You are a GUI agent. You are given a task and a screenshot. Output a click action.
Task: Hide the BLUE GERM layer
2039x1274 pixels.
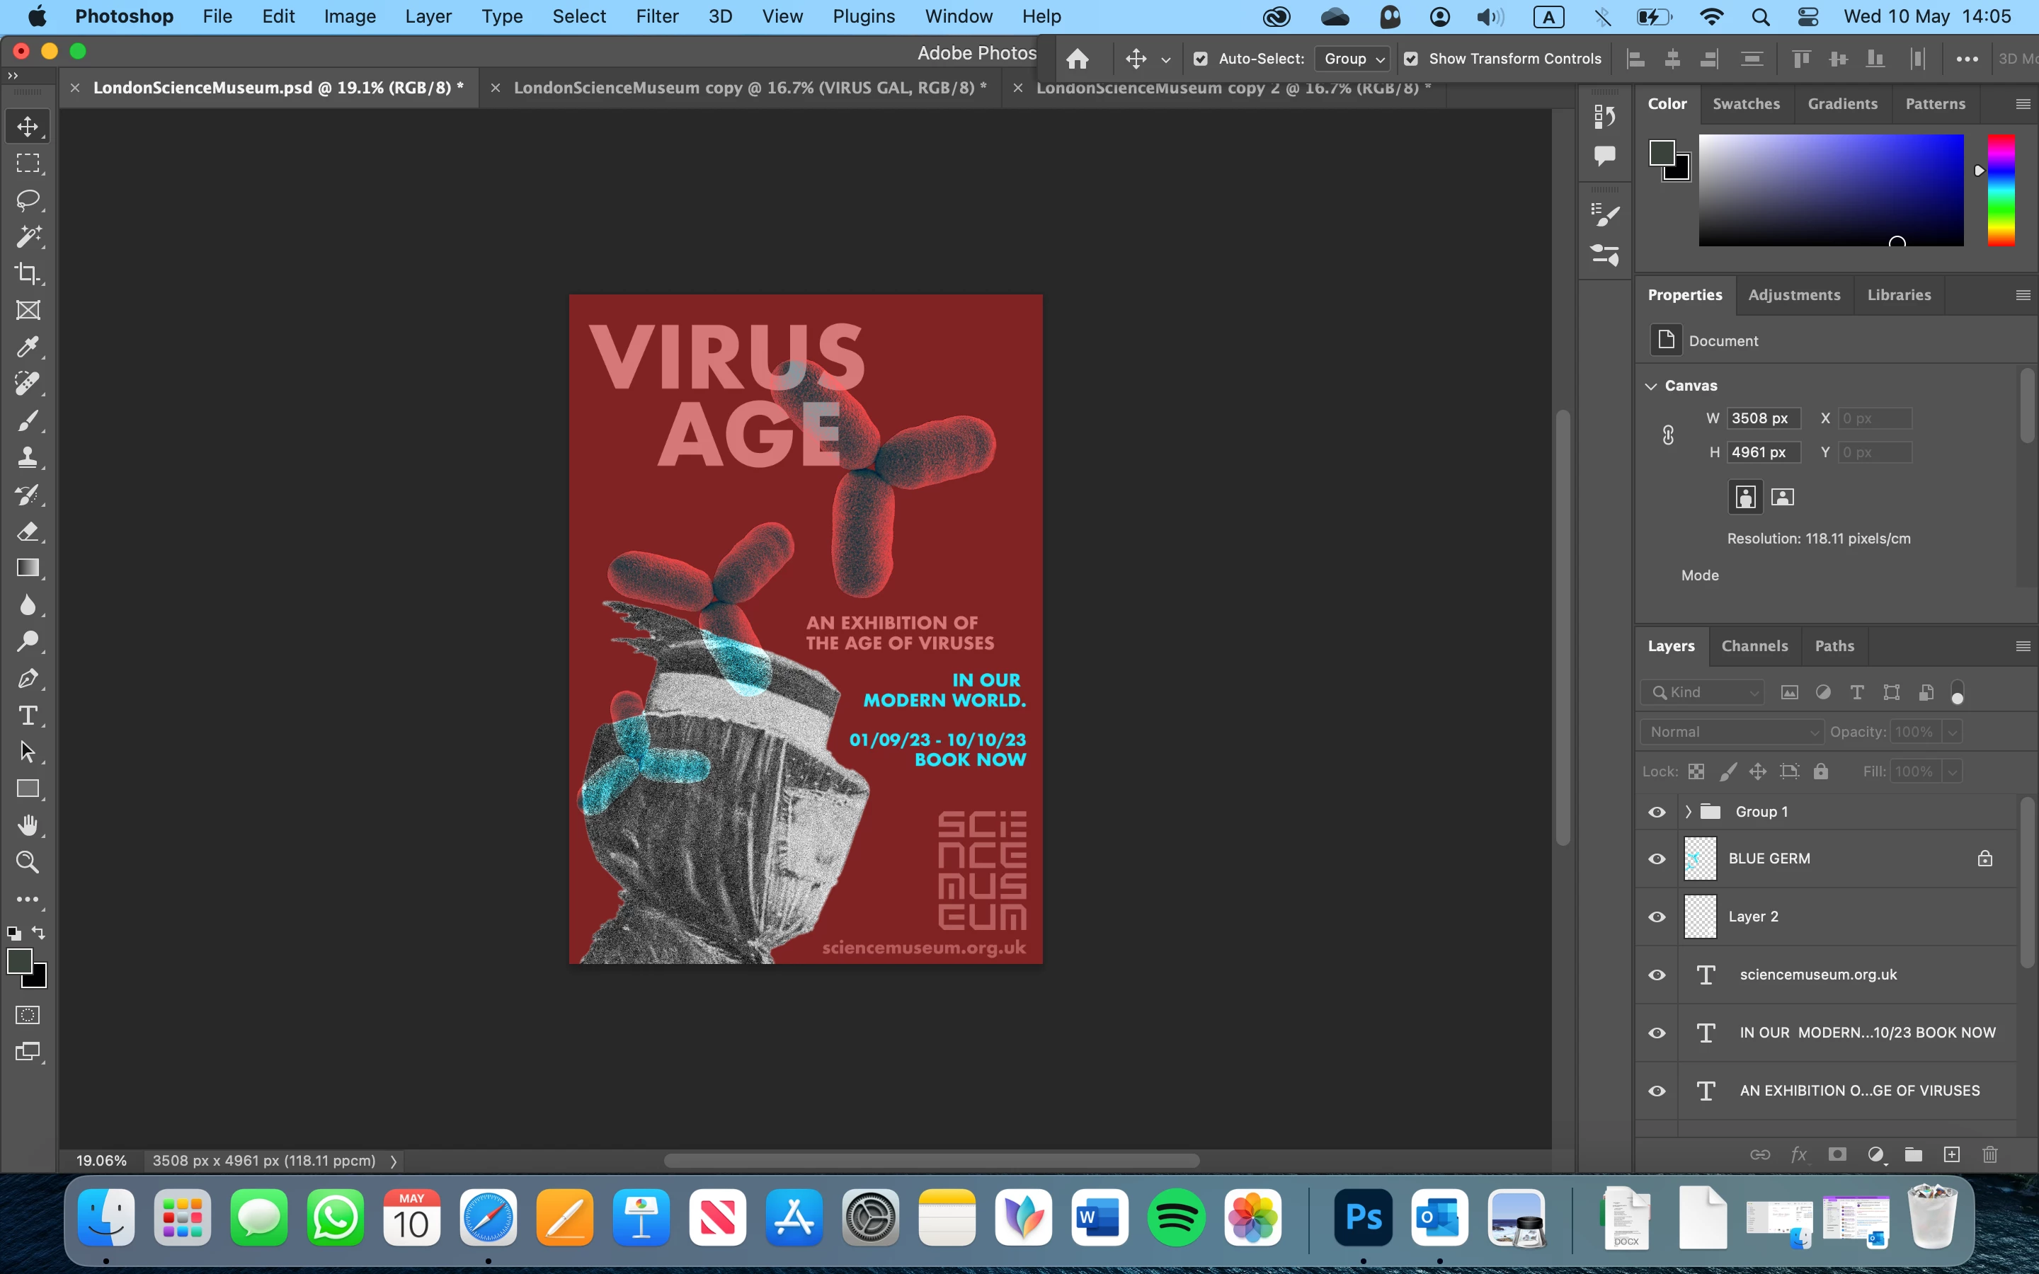[1657, 859]
